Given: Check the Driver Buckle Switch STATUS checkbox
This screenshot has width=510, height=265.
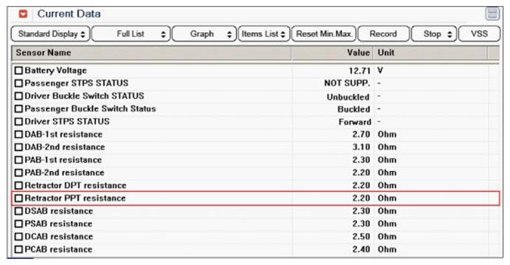Looking at the screenshot, I should [x=19, y=96].
